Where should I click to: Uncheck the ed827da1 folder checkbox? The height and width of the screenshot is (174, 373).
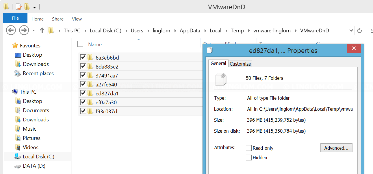click(x=83, y=93)
